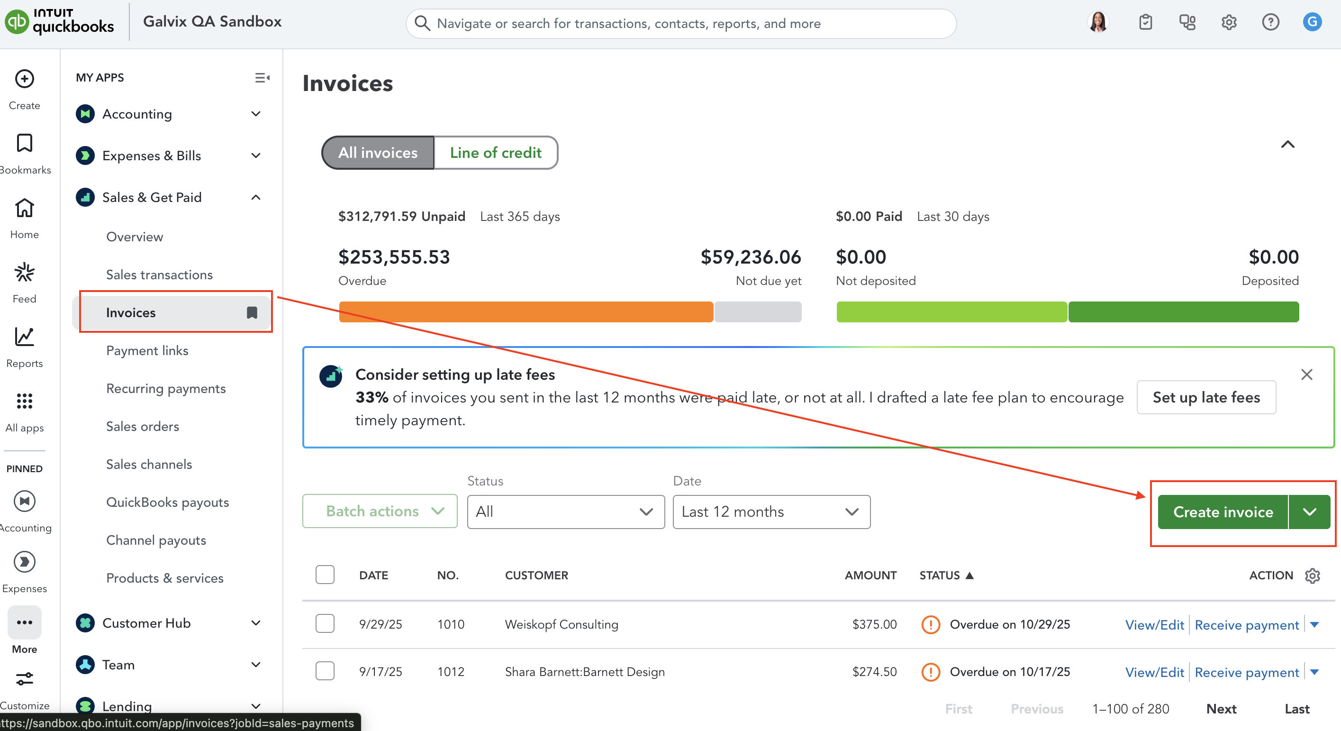Open the Feed icon in sidebar
The width and height of the screenshot is (1341, 731).
pyautogui.click(x=24, y=272)
